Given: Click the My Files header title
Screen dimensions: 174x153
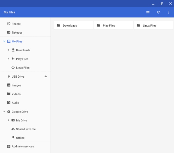Looking at the screenshot, I should [9, 12].
